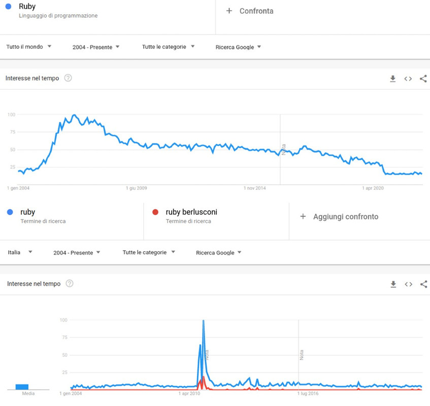
Task: Edit the Ruby programming language search term
Action: (27, 6)
